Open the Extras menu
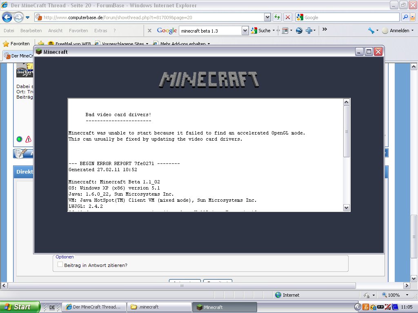This screenshot has width=418, height=313. tap(100, 31)
